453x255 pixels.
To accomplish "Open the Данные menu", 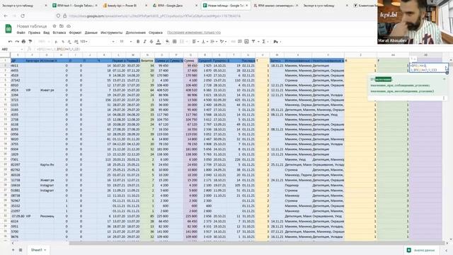I will click(x=91, y=33).
